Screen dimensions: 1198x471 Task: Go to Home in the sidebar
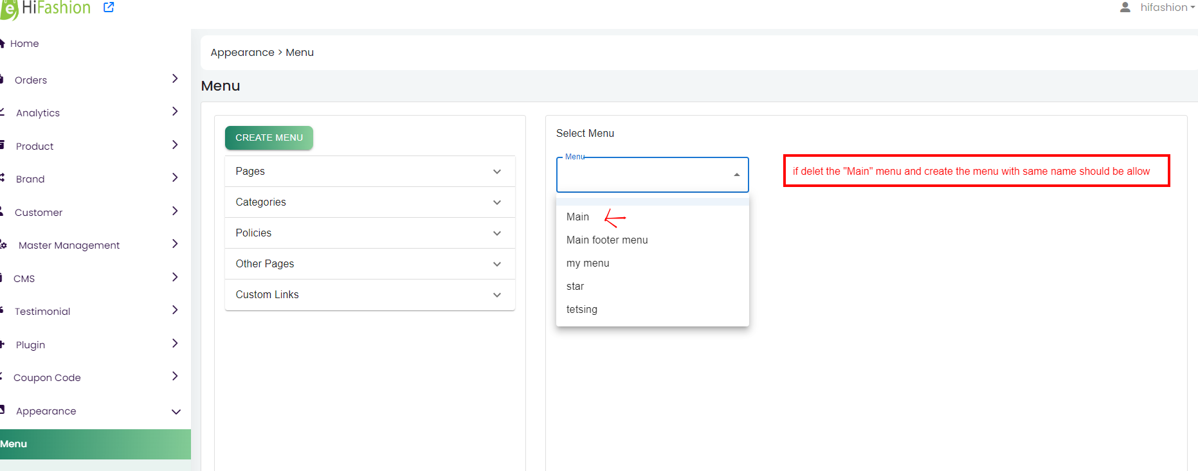[24, 44]
